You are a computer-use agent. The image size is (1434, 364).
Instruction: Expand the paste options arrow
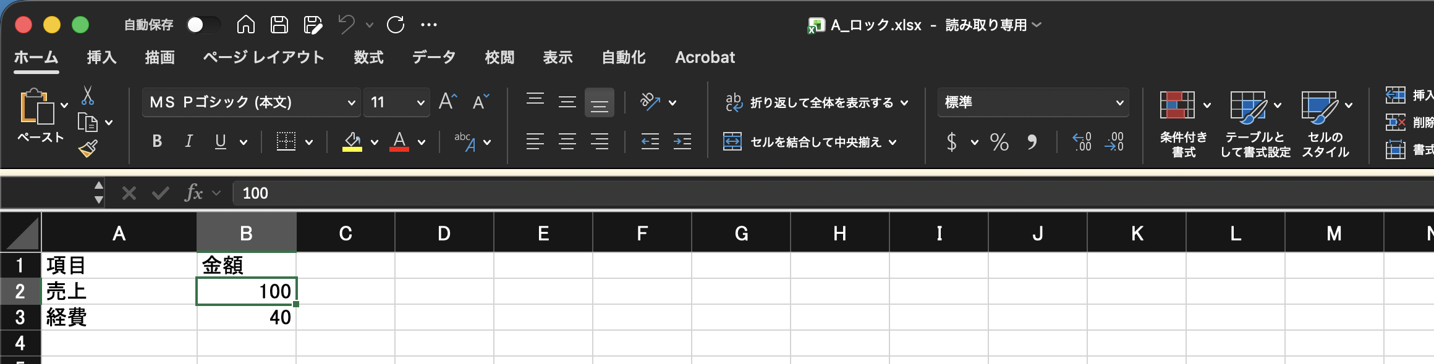tap(64, 105)
